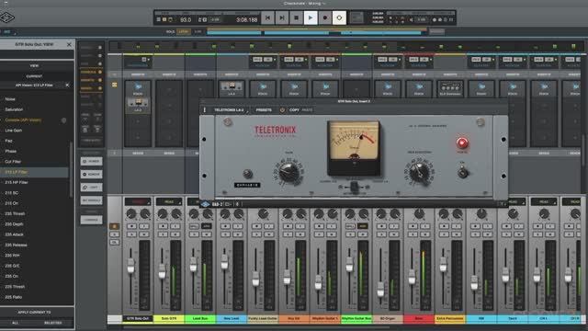This screenshot has height=331, width=588.
Task: Toggle the last orange-highlighted mixer section row
Action: click(91, 88)
